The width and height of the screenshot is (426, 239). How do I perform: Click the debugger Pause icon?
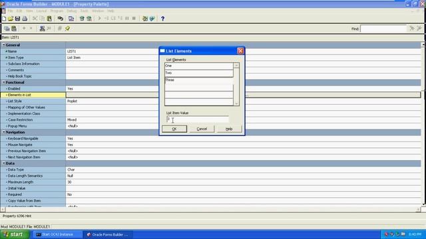tap(127, 19)
